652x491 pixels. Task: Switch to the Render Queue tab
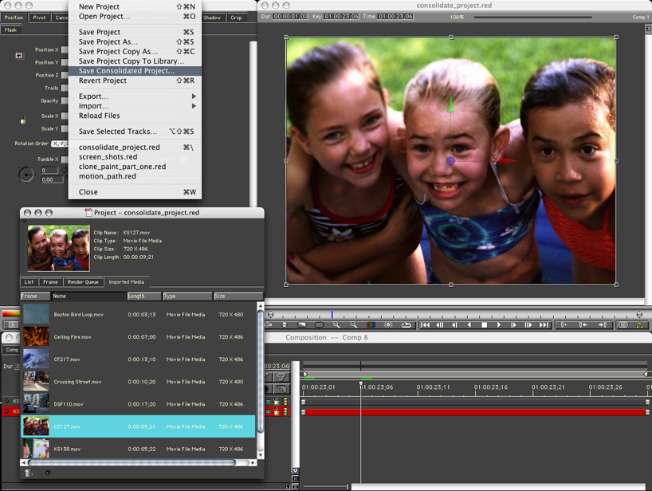(x=84, y=281)
